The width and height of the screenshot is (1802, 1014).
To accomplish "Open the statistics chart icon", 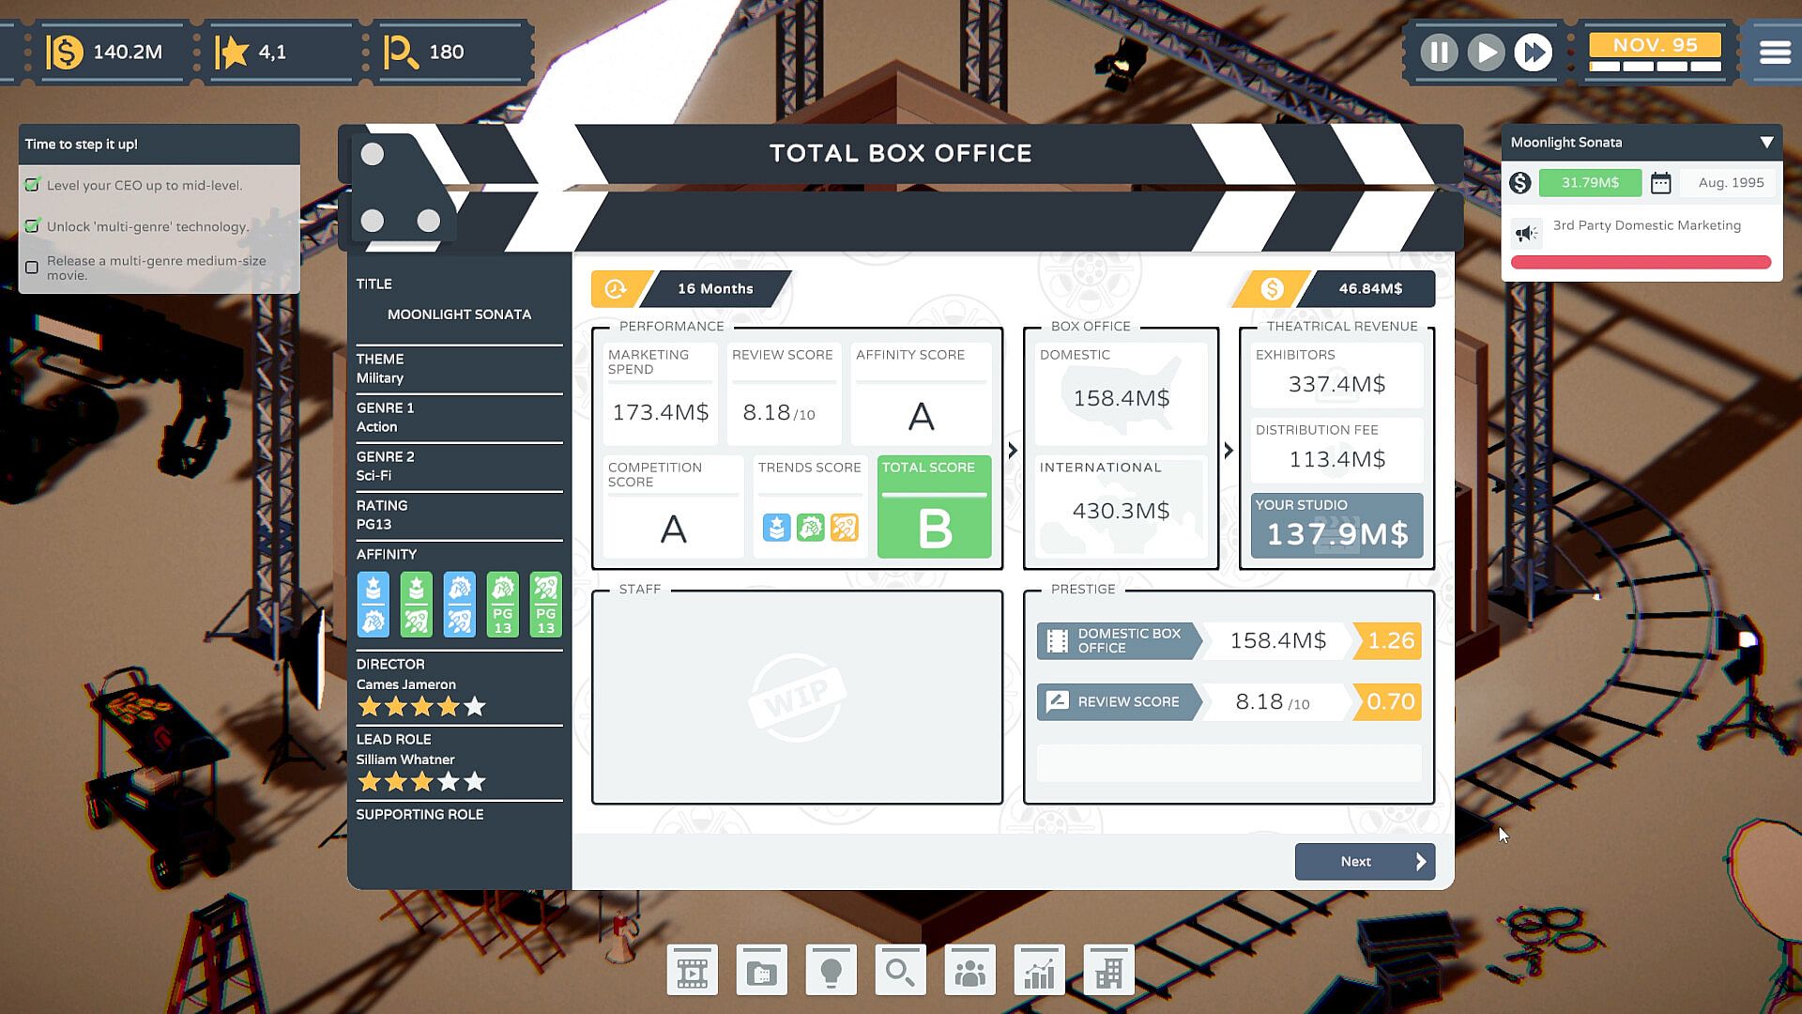I will [1039, 971].
